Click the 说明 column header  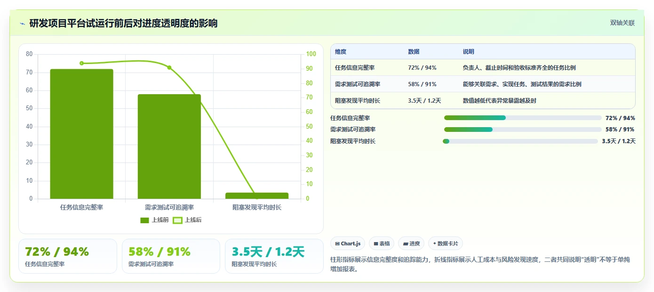point(469,52)
